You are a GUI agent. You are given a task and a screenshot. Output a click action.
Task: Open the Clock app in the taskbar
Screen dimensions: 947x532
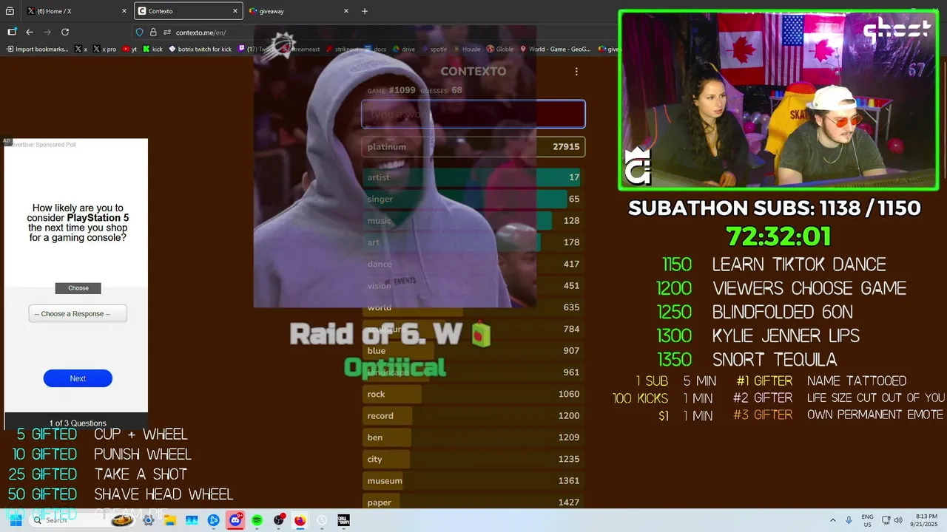point(322,520)
